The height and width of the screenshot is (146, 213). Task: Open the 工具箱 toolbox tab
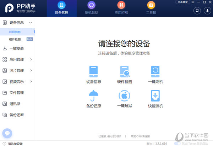point(151,8)
